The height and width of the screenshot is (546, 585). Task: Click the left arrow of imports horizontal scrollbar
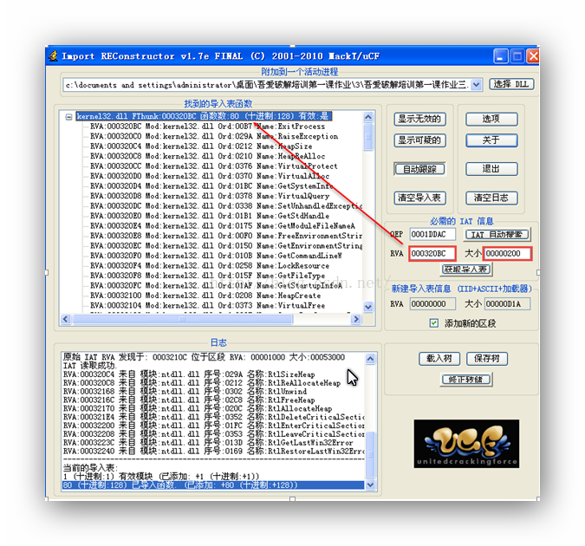[x=66, y=319]
